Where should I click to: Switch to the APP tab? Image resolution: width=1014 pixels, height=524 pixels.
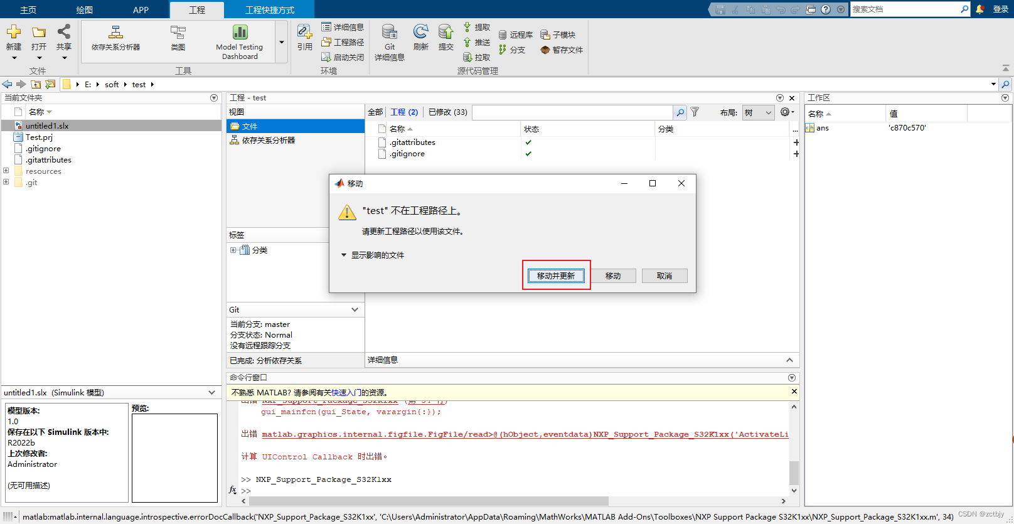141,9
